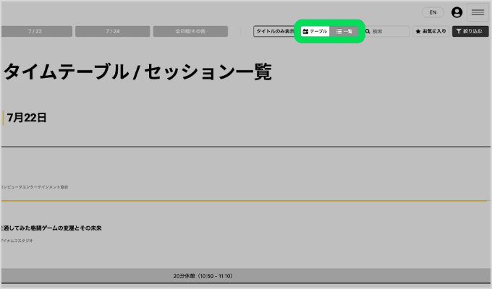
Task: Switch language with the EN button
Action: (433, 12)
